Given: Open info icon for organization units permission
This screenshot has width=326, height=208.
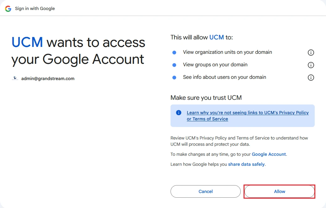Looking at the screenshot, I should (x=311, y=53).
